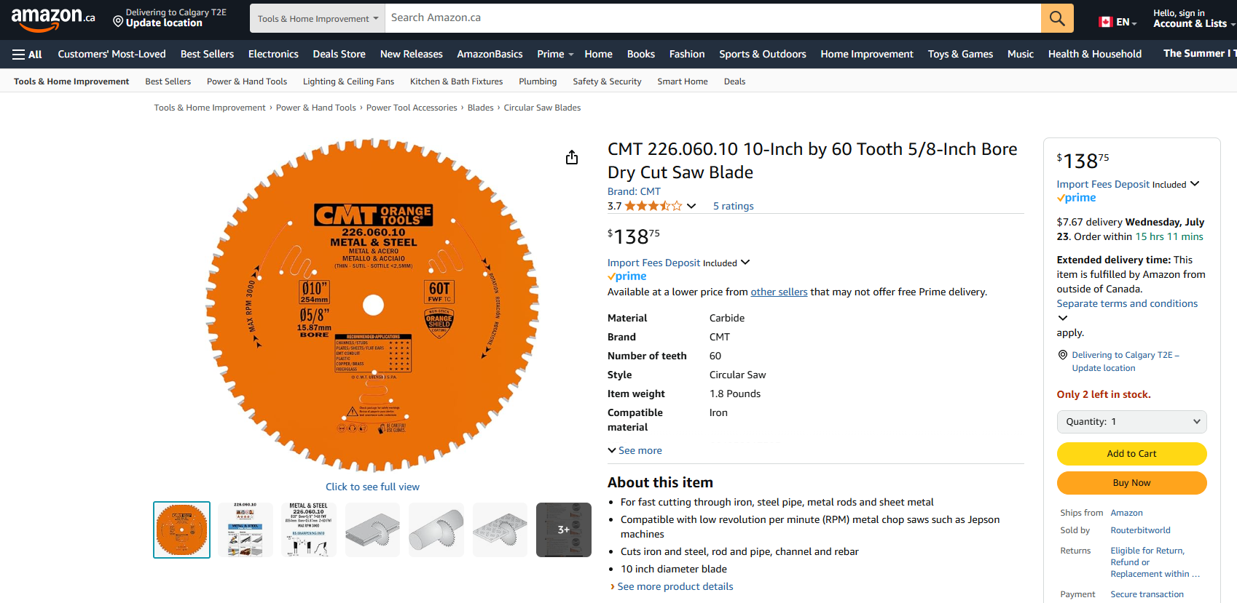Click the delivery location pin icon
Image resolution: width=1237 pixels, height=603 pixels.
pyautogui.click(x=118, y=21)
